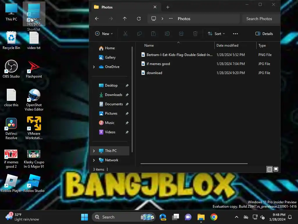Open Documents quick access folder
This screenshot has width=298, height=224.
[x=110, y=104]
